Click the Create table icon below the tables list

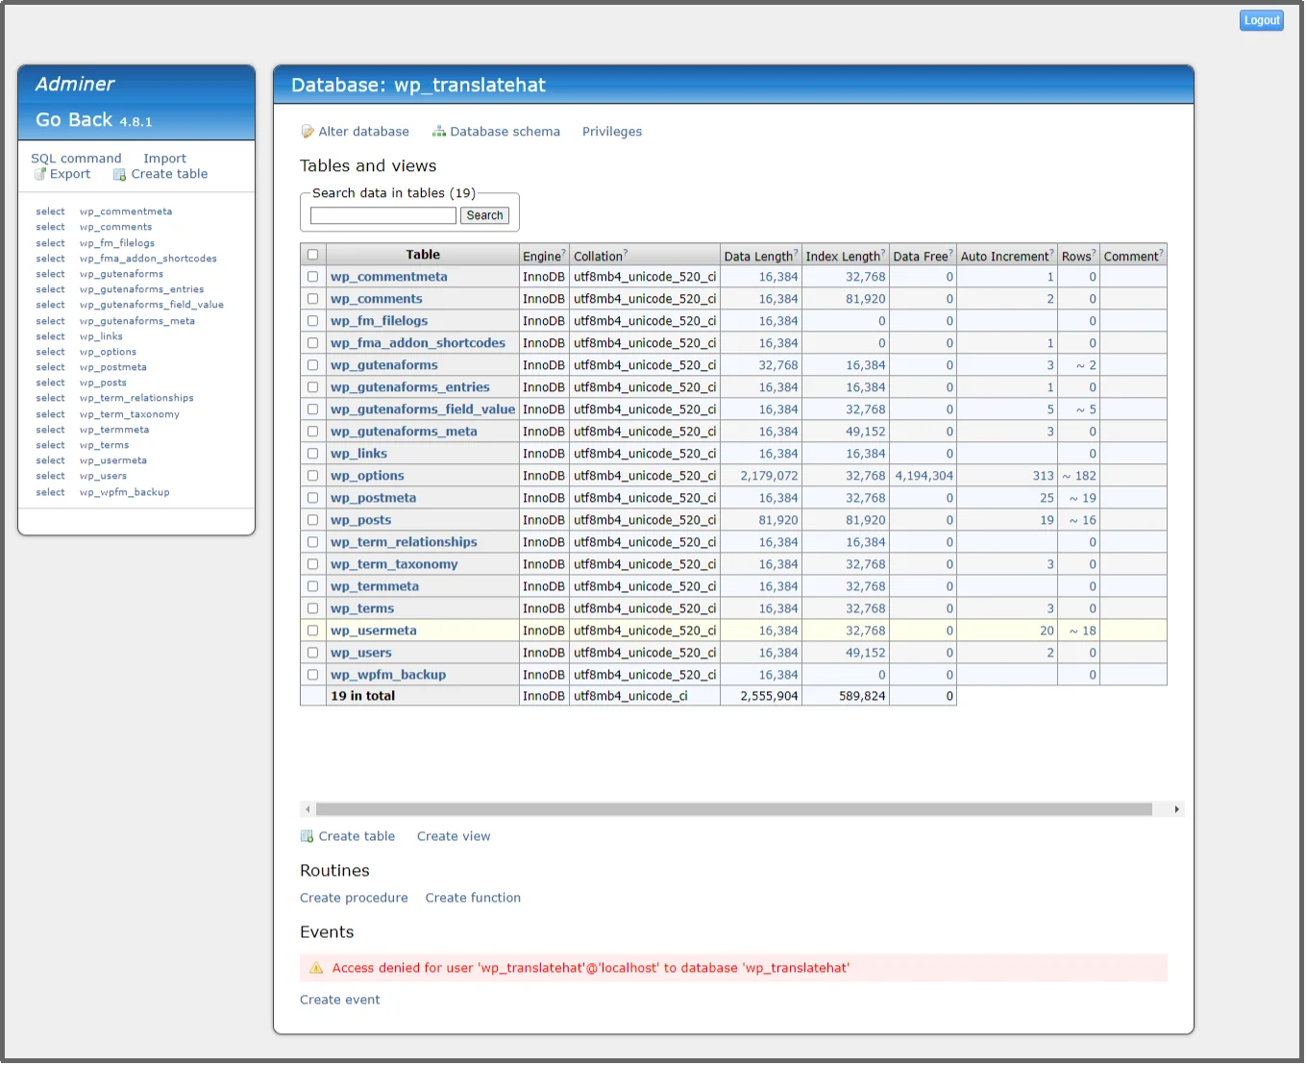point(307,835)
